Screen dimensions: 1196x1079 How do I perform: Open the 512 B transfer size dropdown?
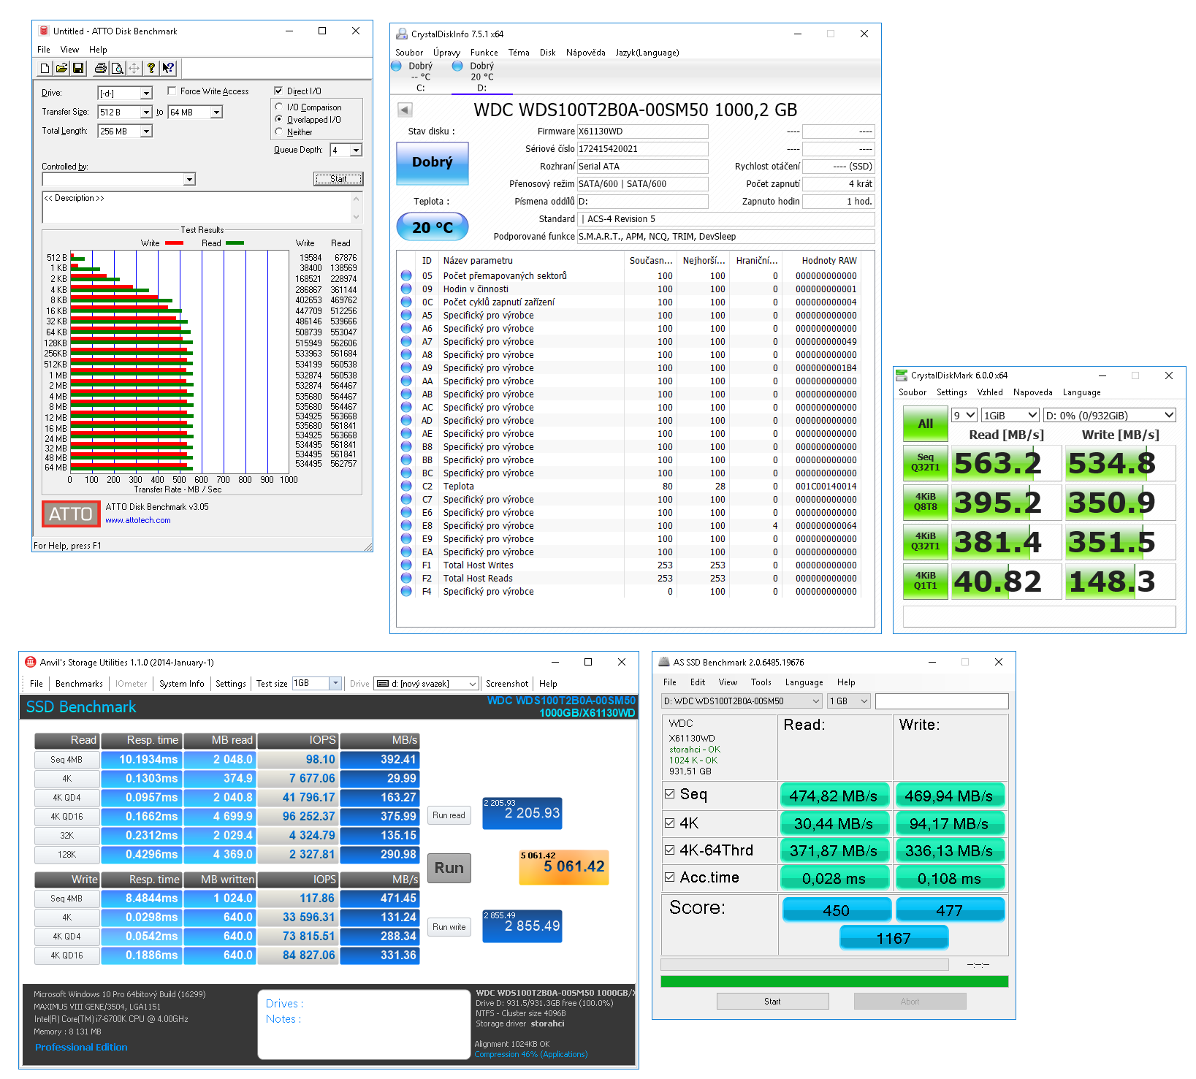coord(146,113)
